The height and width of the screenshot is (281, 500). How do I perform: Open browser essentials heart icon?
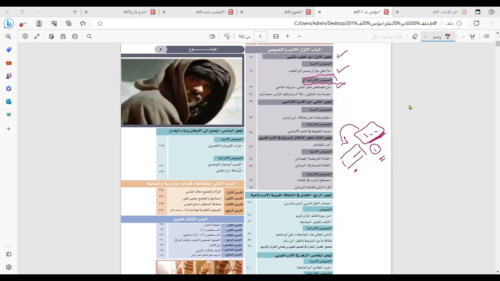coord(54,23)
